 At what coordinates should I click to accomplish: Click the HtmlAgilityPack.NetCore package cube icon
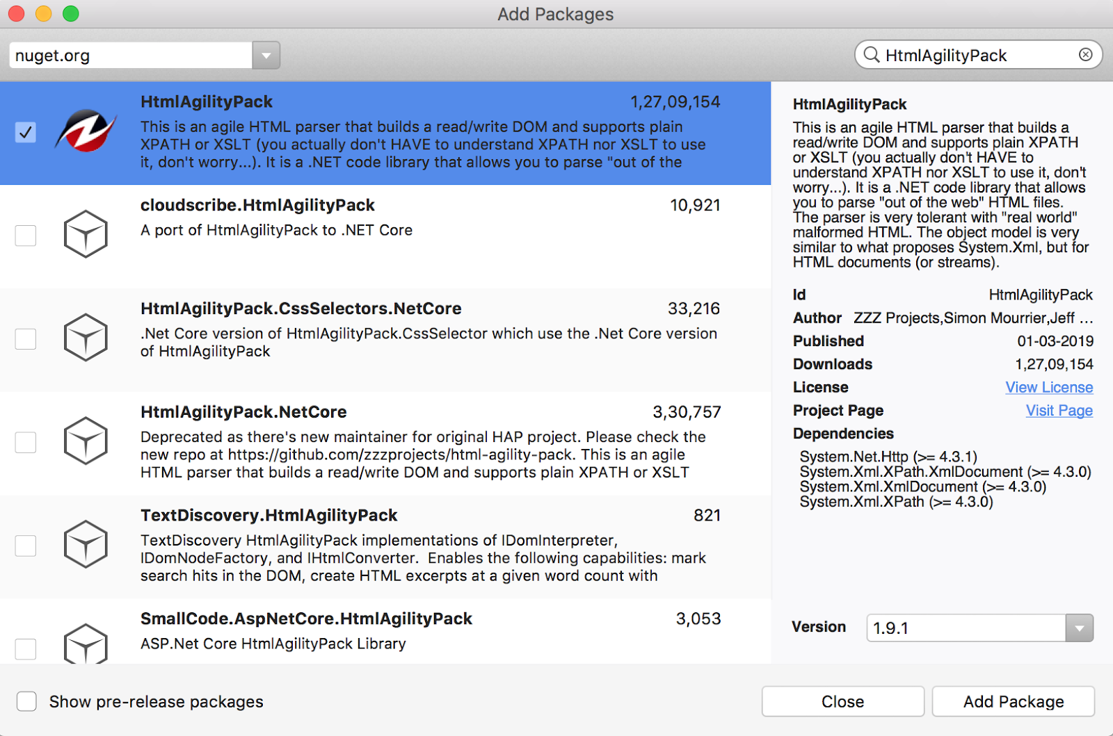tap(86, 441)
